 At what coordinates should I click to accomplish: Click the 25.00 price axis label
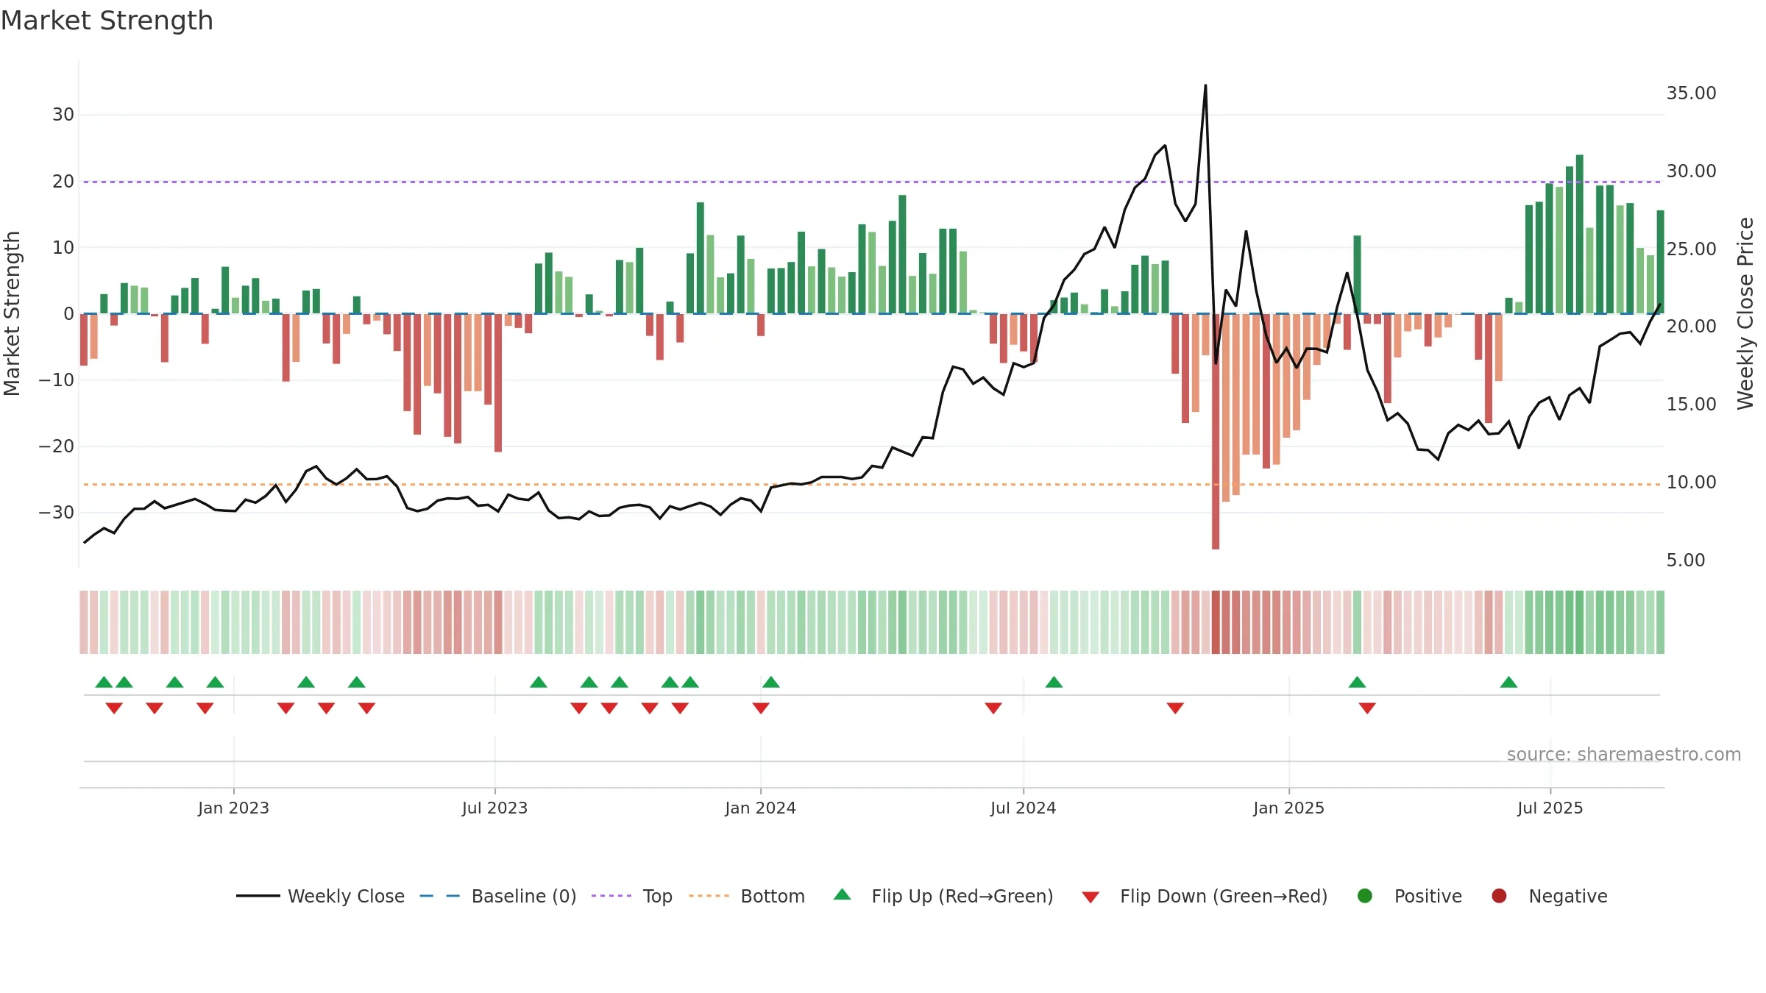coord(1691,249)
